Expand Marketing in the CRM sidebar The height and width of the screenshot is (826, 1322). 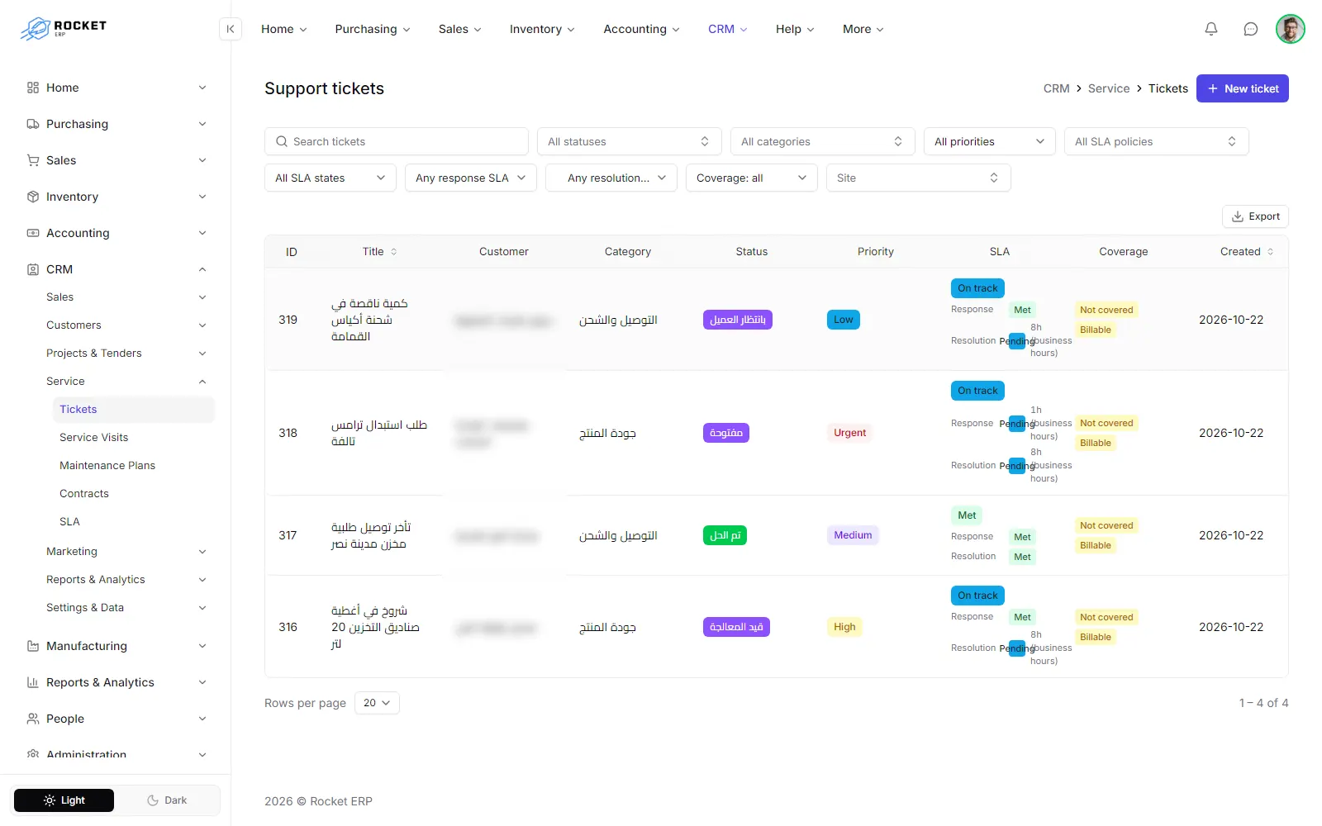pyautogui.click(x=126, y=551)
